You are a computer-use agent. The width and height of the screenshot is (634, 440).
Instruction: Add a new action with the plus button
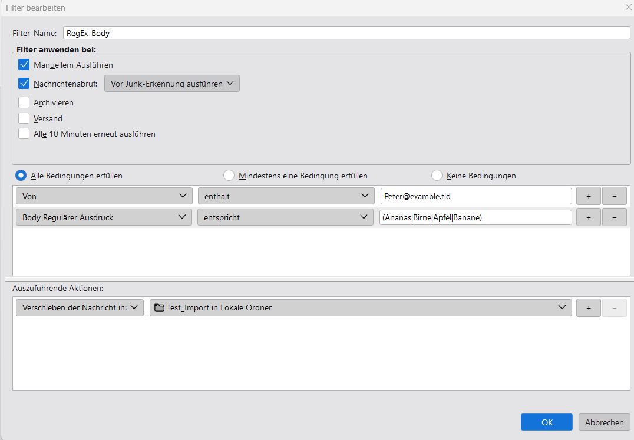pos(588,307)
